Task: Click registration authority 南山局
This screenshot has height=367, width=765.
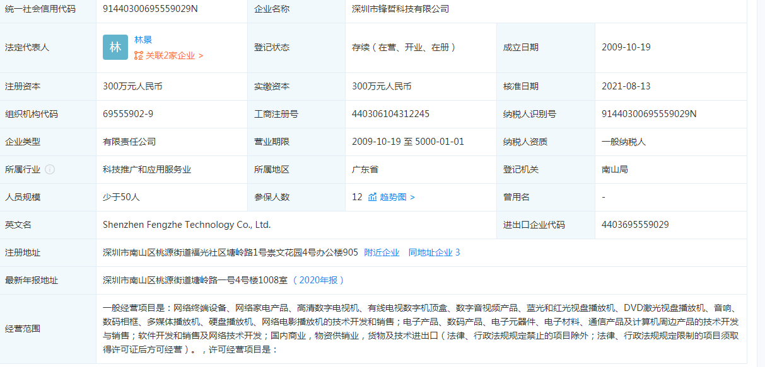Action: click(x=615, y=169)
